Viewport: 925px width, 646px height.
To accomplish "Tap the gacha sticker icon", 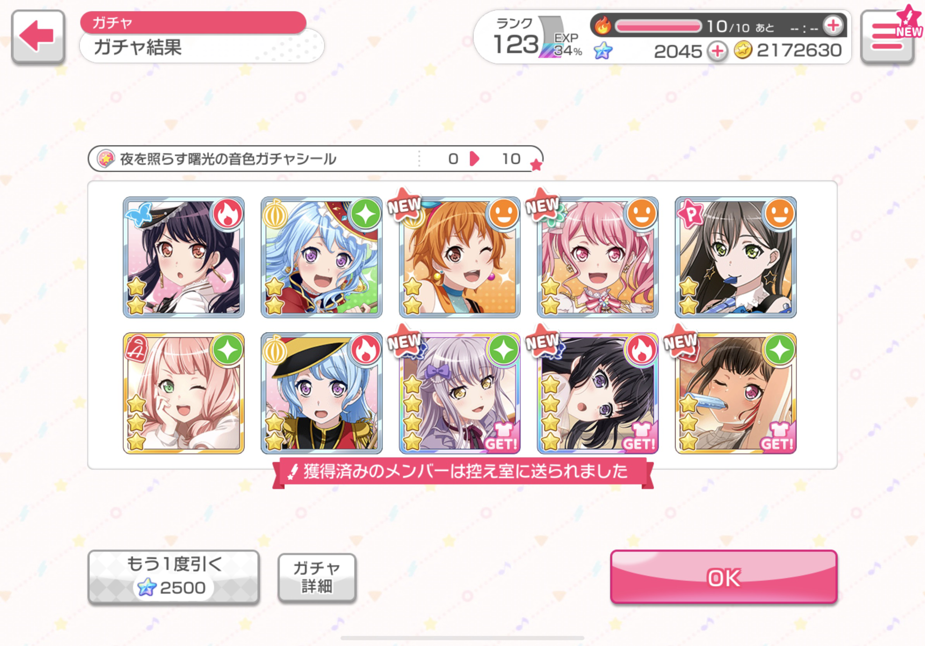I will click(106, 158).
